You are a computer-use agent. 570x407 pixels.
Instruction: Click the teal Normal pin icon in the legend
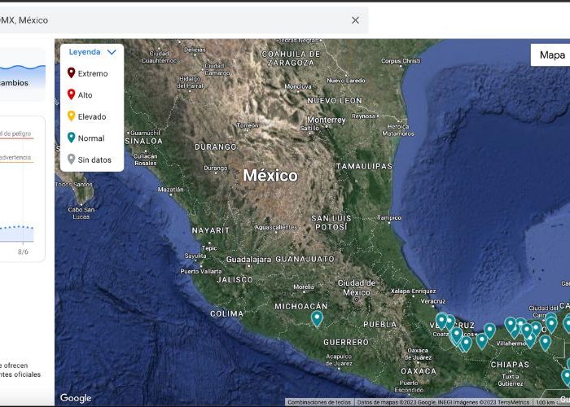coord(72,138)
